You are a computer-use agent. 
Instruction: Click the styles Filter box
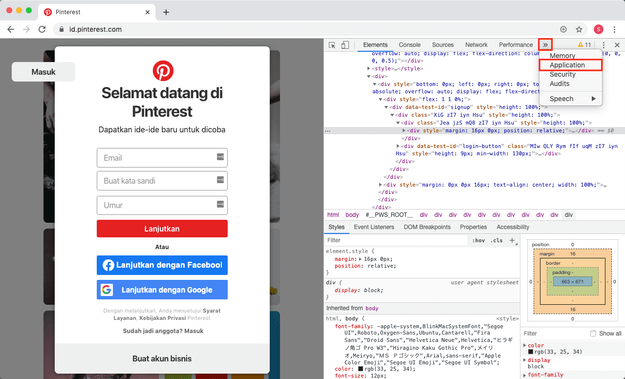pyautogui.click(x=396, y=240)
